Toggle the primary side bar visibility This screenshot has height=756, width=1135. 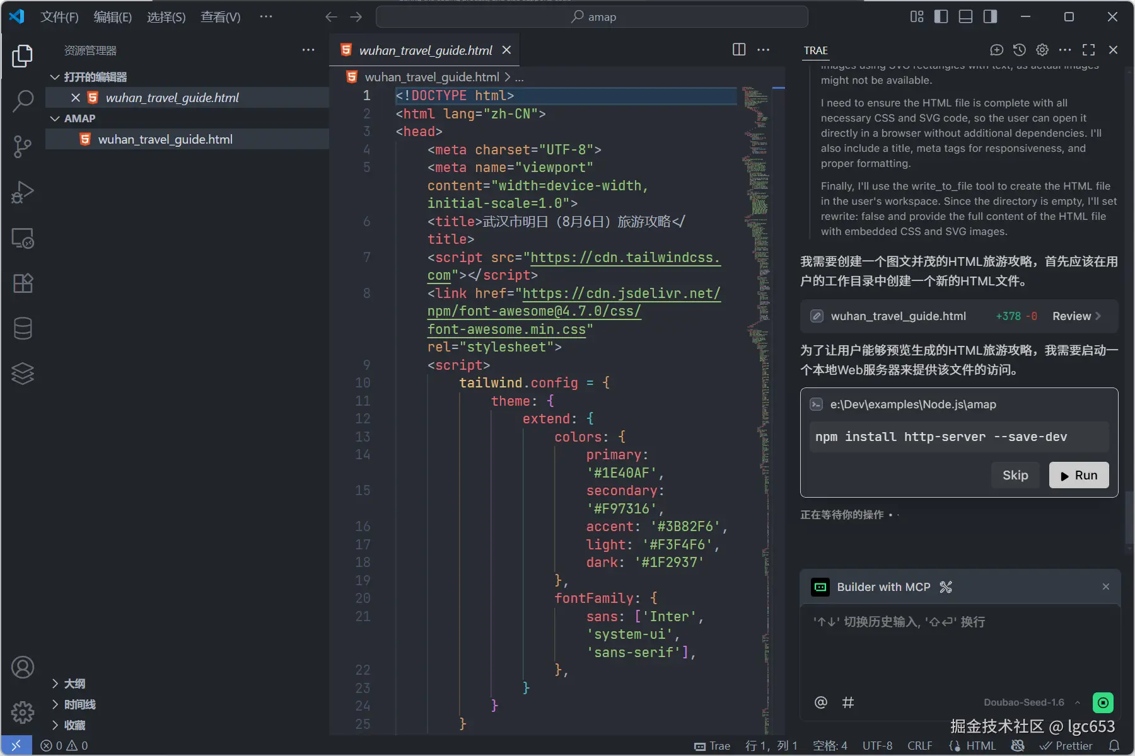coord(941,16)
